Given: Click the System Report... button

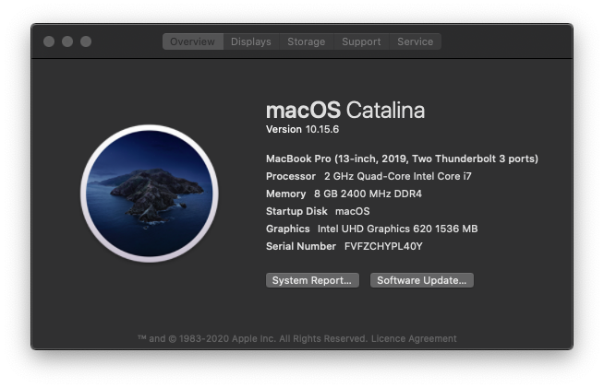Looking at the screenshot, I should [x=312, y=280].
